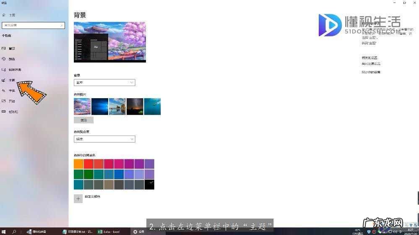Expand the 选择契合度 dropdown showing 填充
This screenshot has width=419, height=235.
point(104,139)
